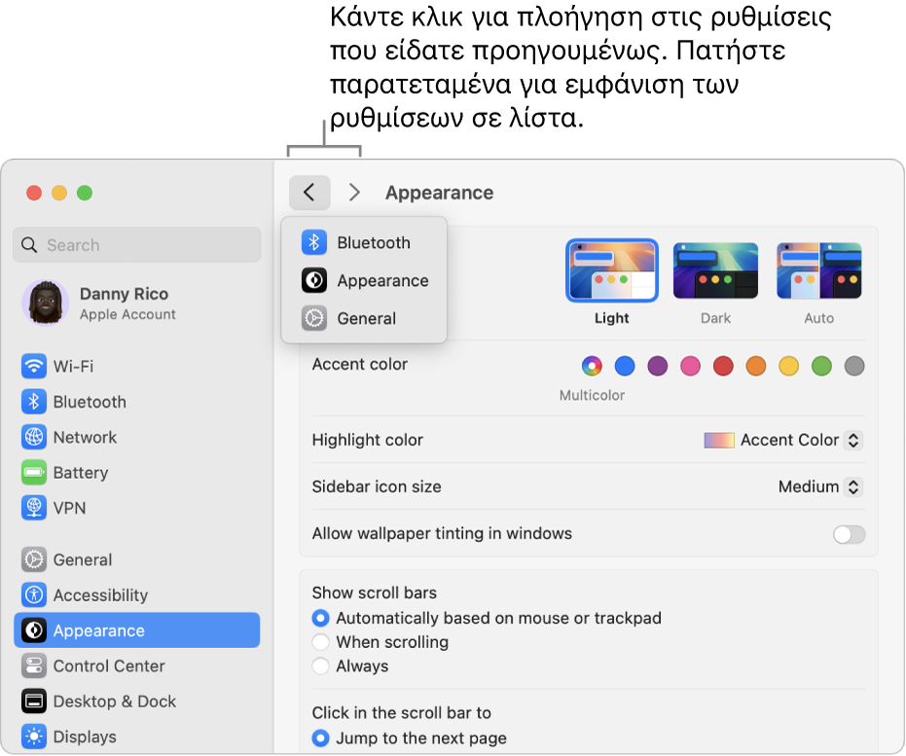Click the Accessibility icon in sidebar
The height and width of the screenshot is (756, 906).
(33, 594)
